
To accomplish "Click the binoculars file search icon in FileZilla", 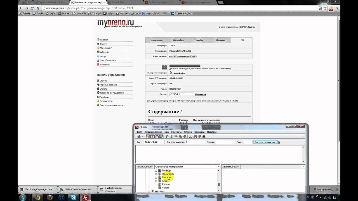I will [x=204, y=137].
